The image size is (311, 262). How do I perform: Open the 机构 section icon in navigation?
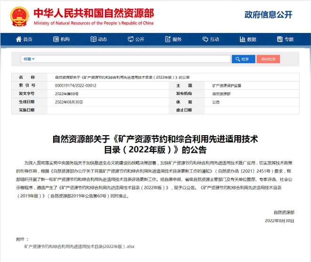56,40
